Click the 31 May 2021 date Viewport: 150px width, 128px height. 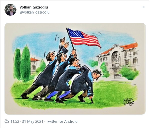pos(33,121)
